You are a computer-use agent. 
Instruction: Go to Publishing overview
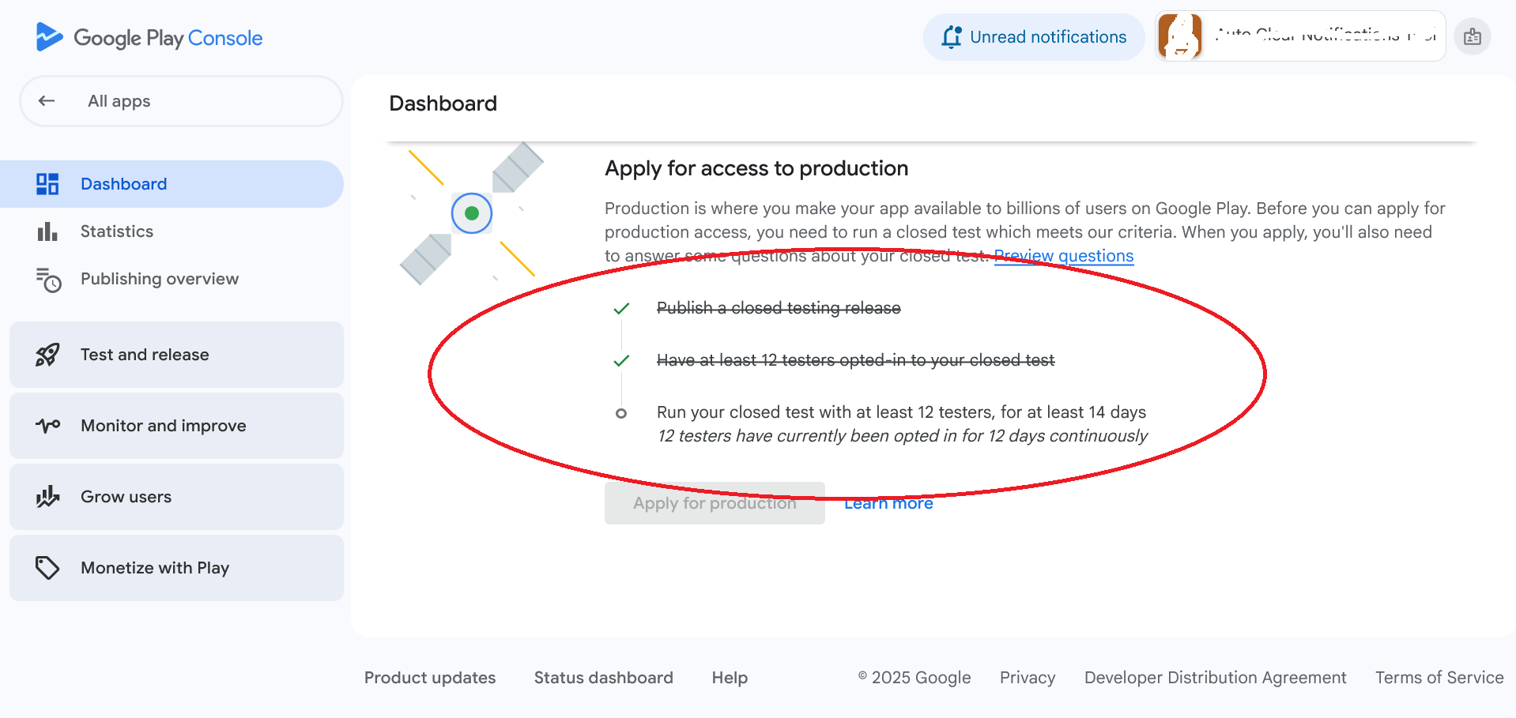click(x=160, y=279)
